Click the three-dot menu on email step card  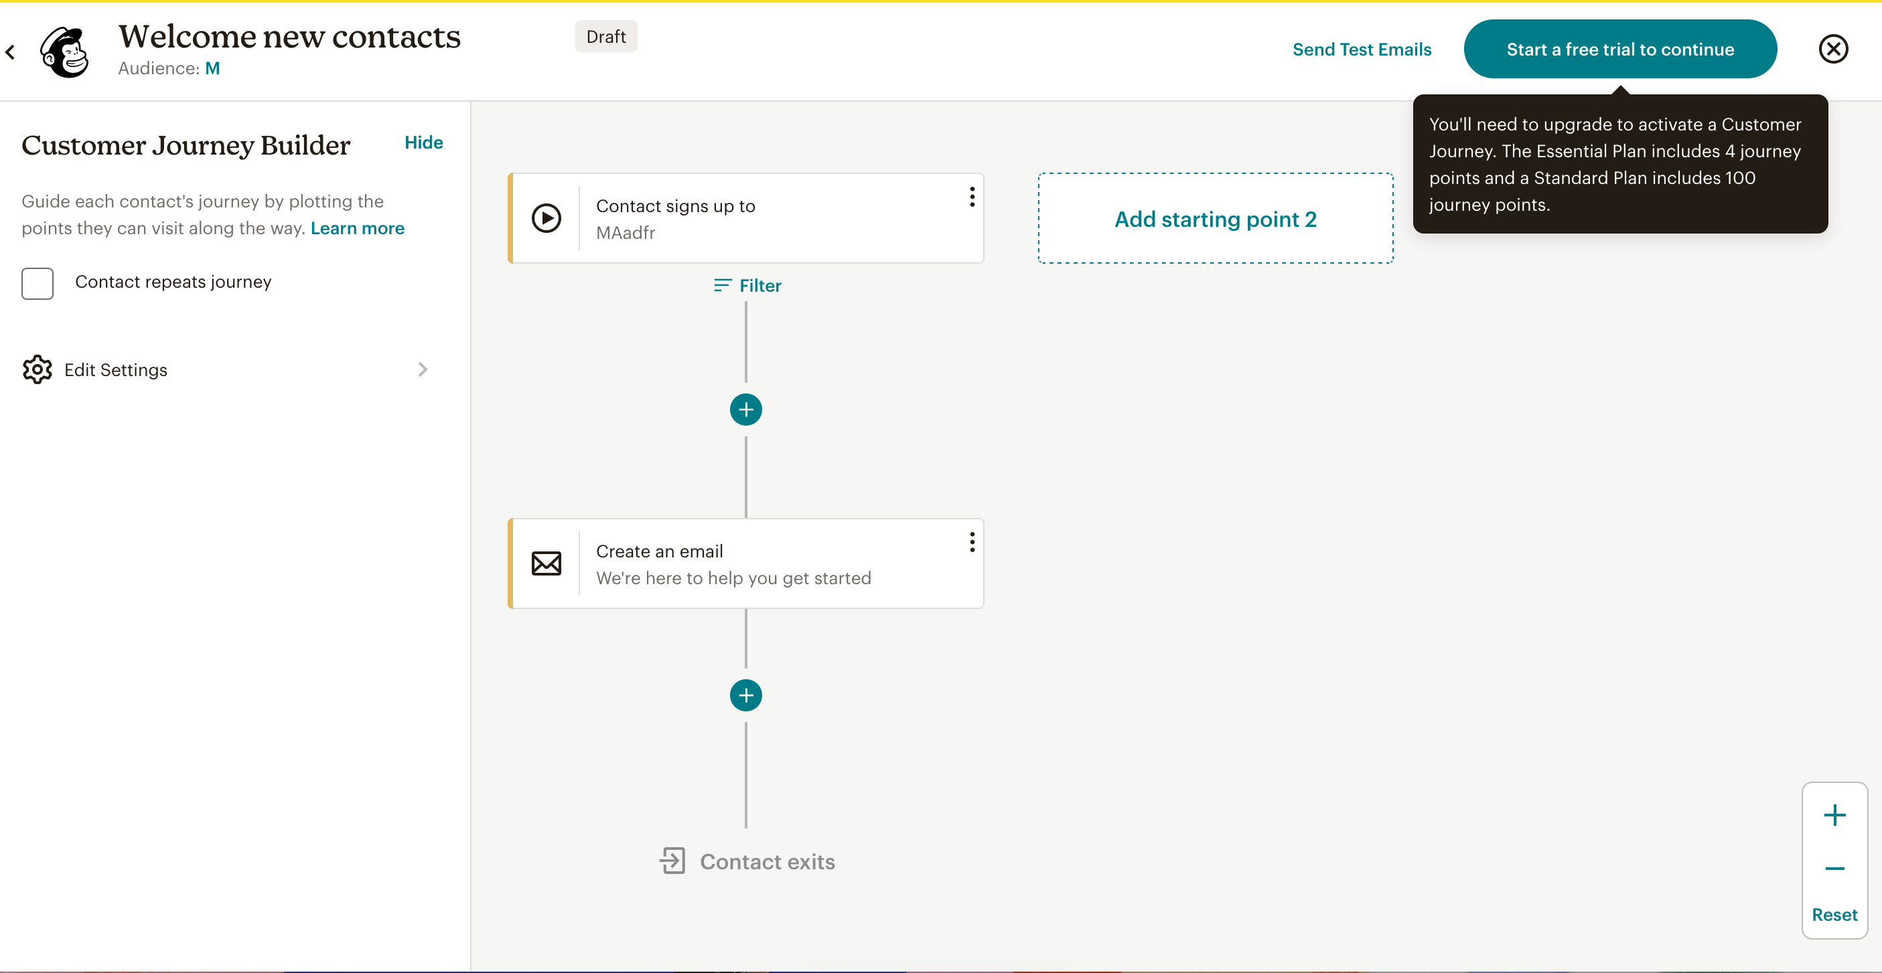click(970, 541)
